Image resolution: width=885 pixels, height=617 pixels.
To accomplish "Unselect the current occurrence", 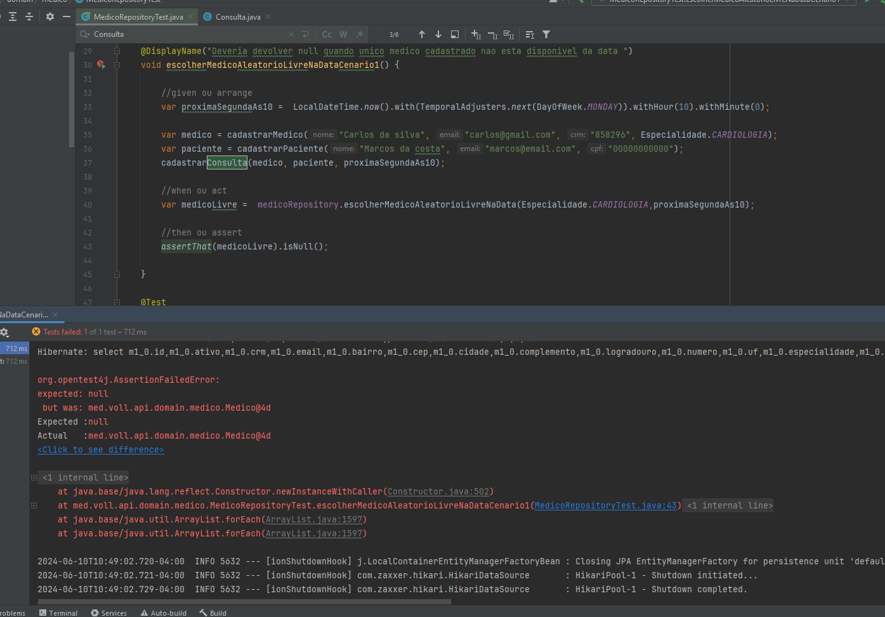I will click(492, 34).
